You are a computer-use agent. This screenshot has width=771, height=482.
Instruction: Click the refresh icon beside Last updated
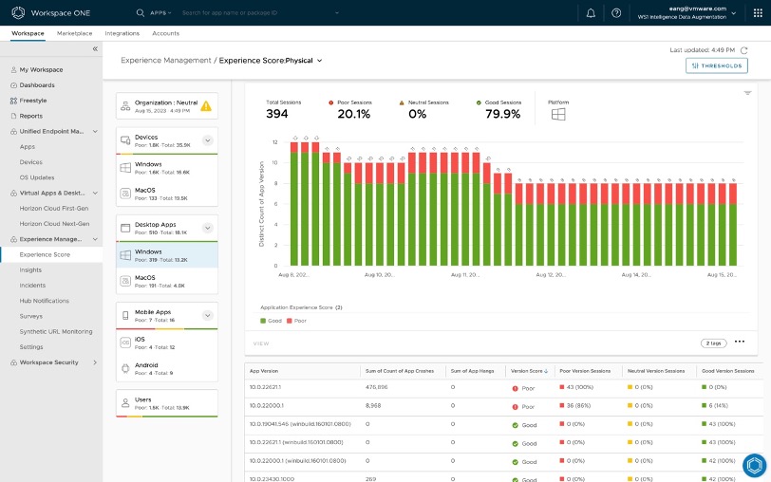(743, 49)
